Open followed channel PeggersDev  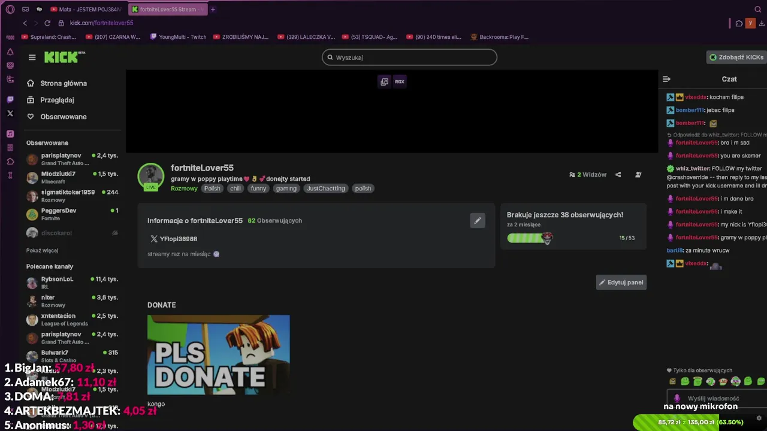(73, 214)
